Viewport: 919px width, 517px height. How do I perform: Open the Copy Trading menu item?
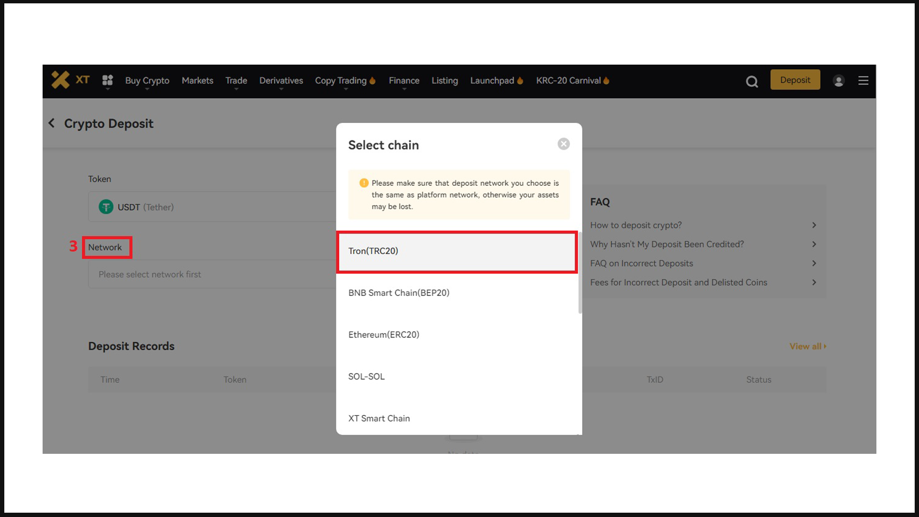click(341, 81)
